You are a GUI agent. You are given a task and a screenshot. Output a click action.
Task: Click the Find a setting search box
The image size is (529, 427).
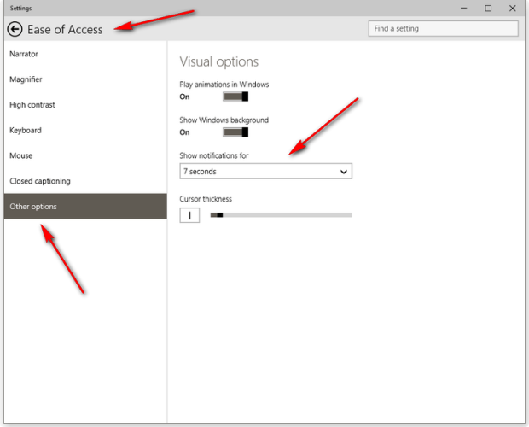[x=443, y=28]
